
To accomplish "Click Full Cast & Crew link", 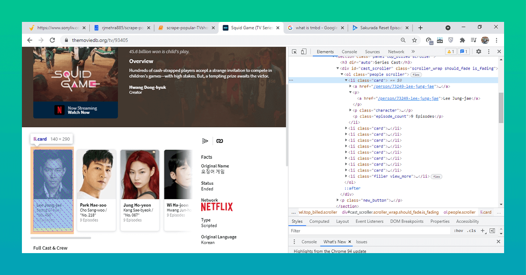I will tap(50, 248).
